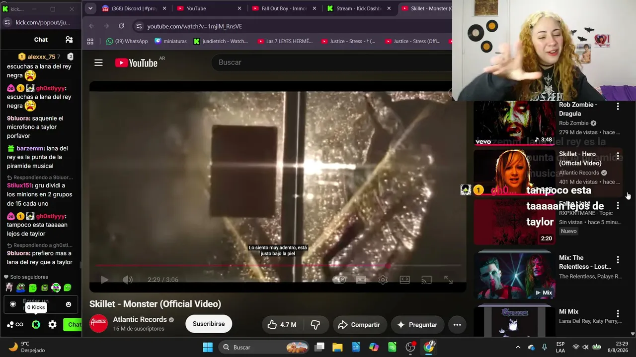Screen dimensions: 636x357
Task: Open the Chrome apps grid shortcut
Action: 90,41
